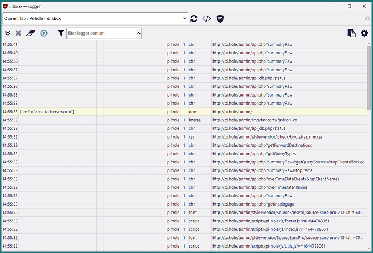Select the overTimeData10mins xhr entry
Screen dimensions: 373x253
(184, 187)
